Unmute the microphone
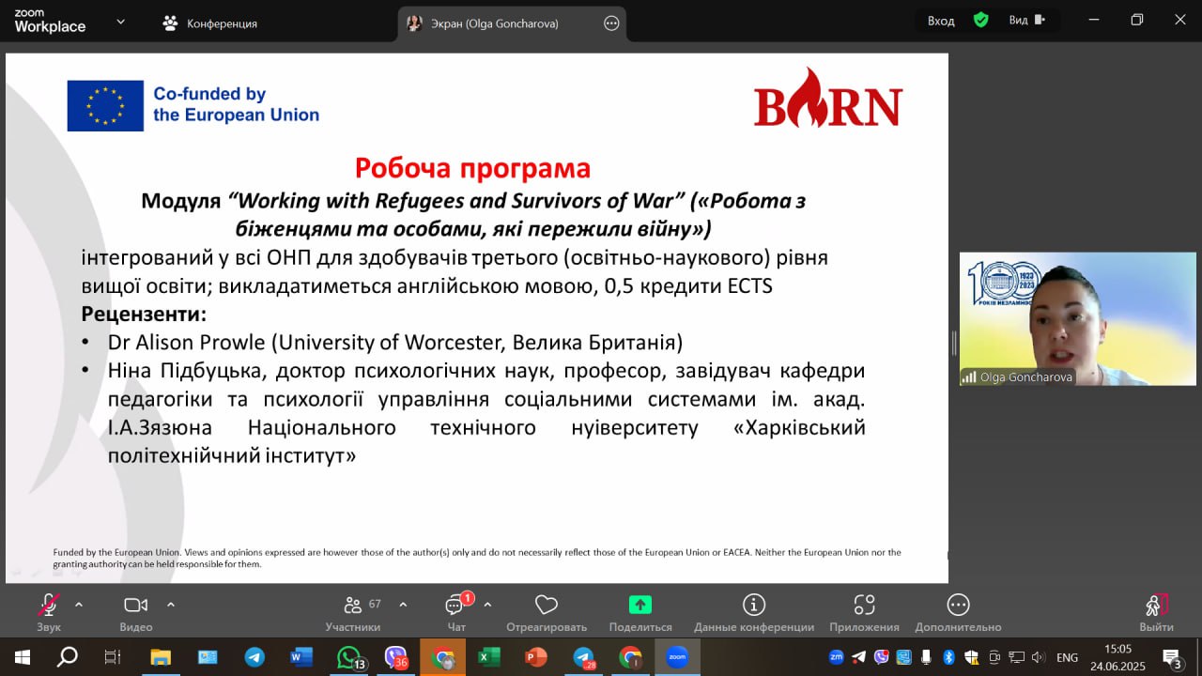 coord(49,611)
